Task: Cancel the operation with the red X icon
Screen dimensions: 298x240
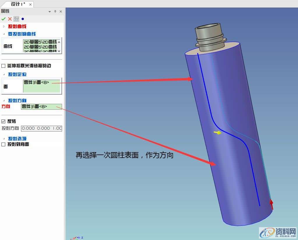Action: click(x=9, y=19)
